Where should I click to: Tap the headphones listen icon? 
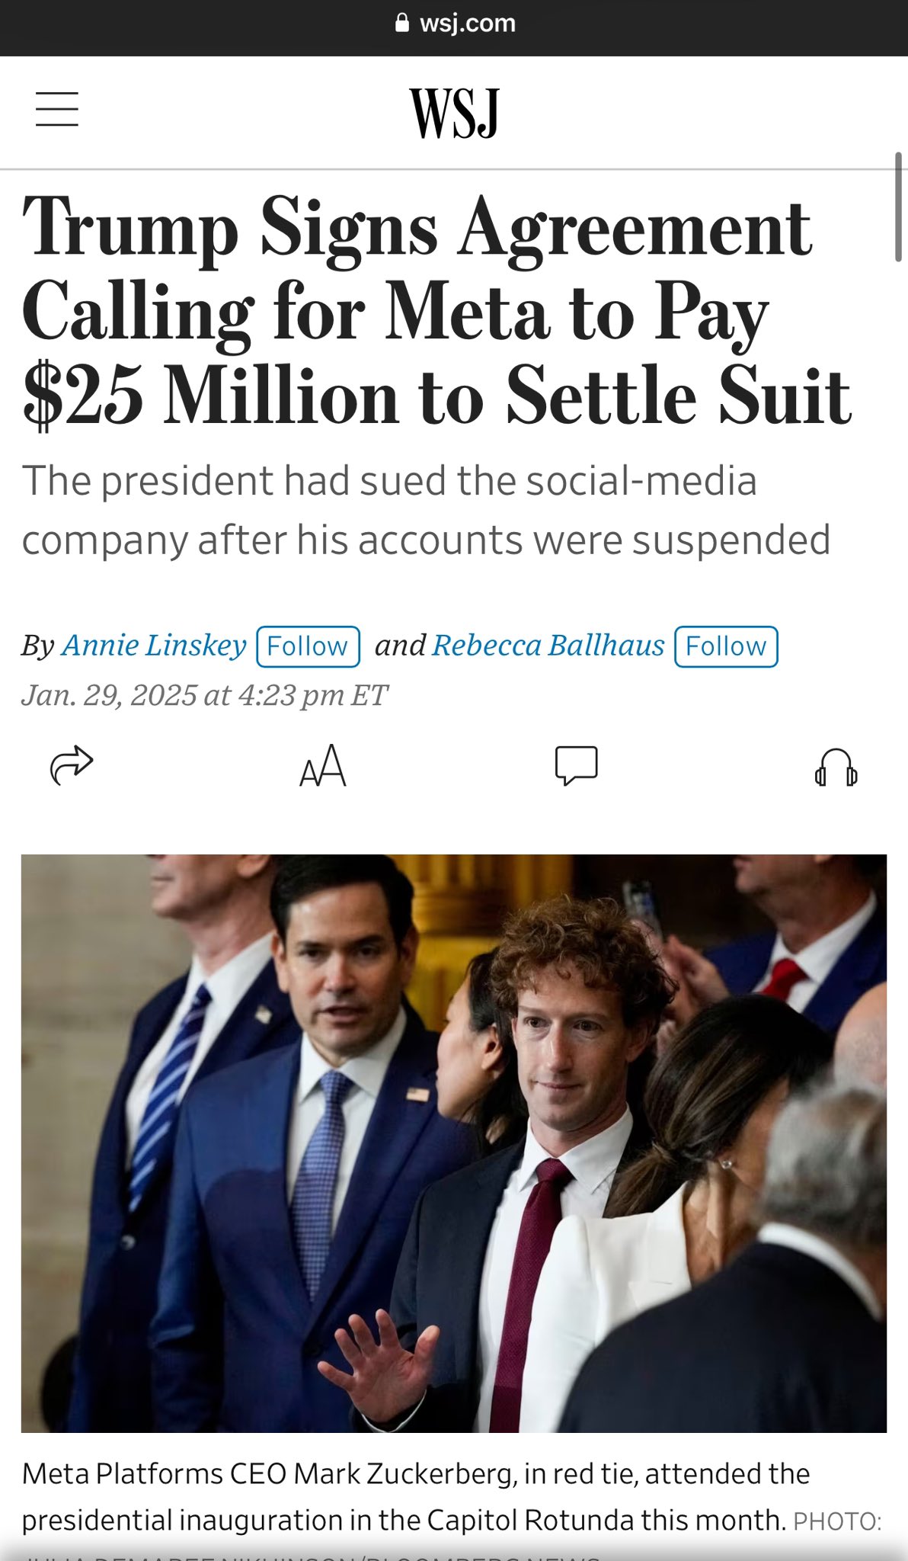tap(836, 767)
